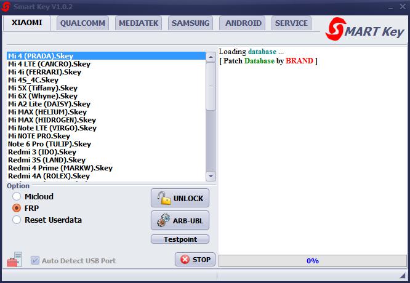410x283 pixels.
Task: Select Note 6 Pro (TULIP).Skey
Action: pyautogui.click(x=106, y=144)
